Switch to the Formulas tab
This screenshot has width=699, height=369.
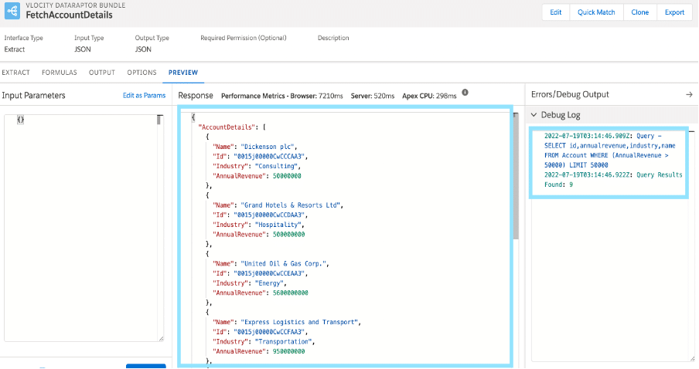pyautogui.click(x=60, y=73)
